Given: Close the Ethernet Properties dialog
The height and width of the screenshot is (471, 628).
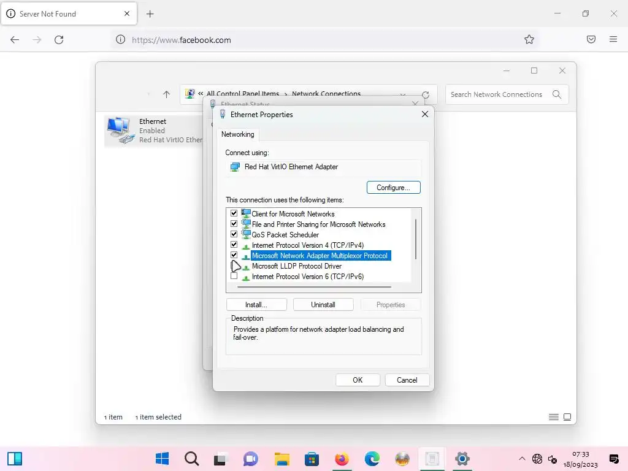Looking at the screenshot, I should (425, 115).
